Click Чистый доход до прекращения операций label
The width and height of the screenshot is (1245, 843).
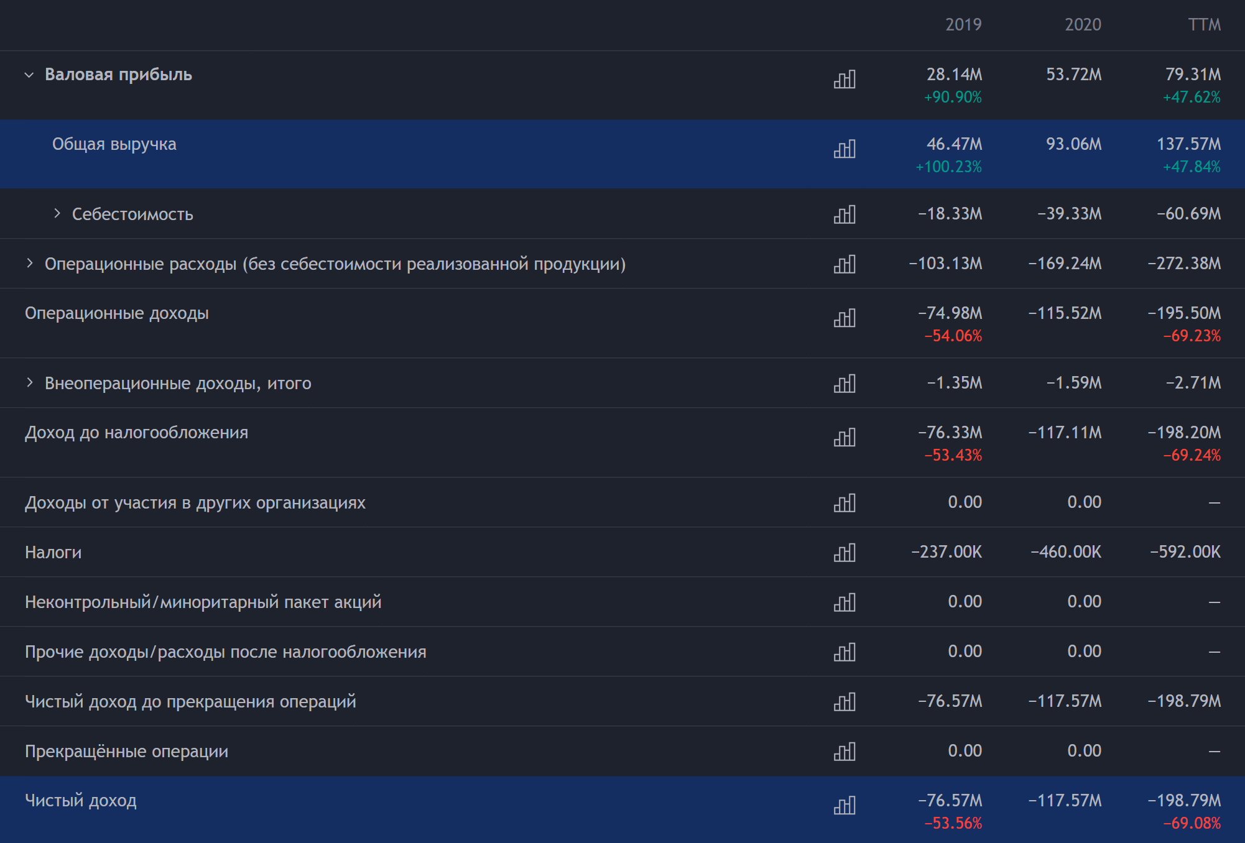click(x=190, y=702)
